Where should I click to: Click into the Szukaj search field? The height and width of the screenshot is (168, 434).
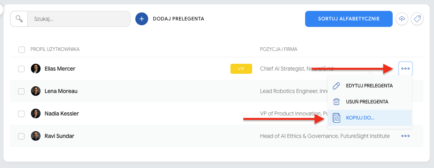78,19
